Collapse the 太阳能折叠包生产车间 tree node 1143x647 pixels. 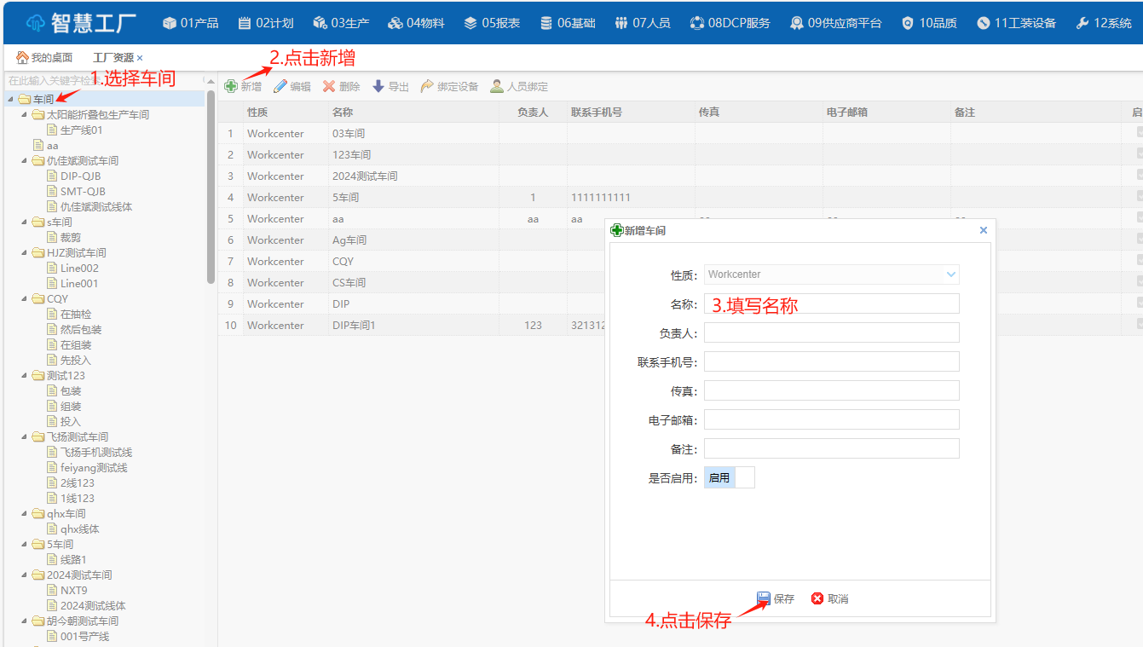(x=25, y=114)
